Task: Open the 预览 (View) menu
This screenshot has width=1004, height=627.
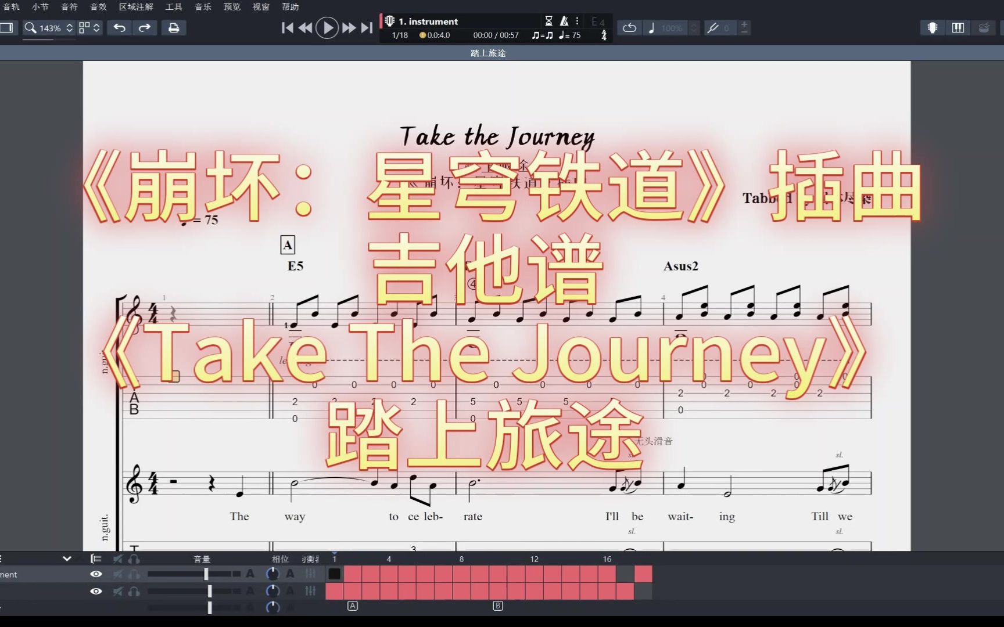Action: click(x=232, y=7)
